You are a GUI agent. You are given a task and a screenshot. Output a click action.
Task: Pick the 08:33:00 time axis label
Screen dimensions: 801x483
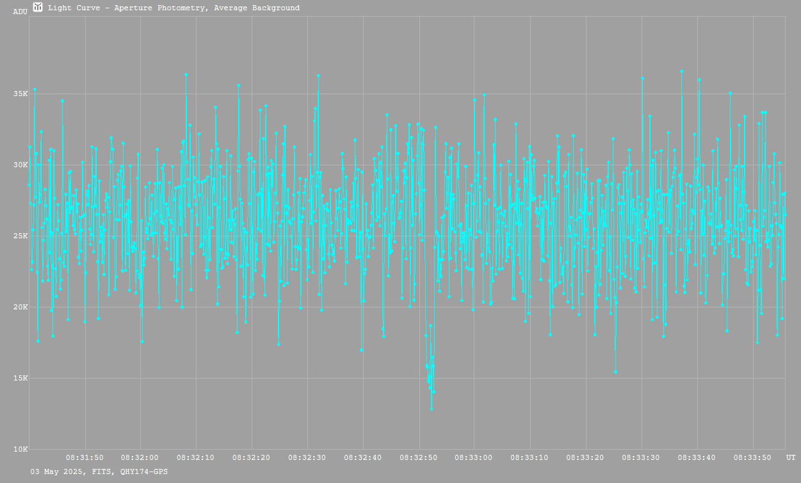coord(474,457)
